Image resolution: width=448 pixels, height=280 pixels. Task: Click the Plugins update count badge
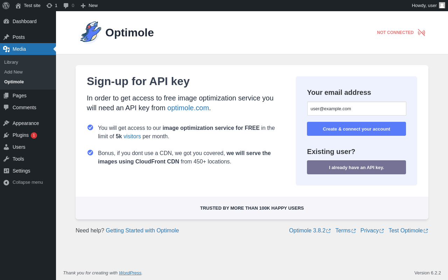[34, 135]
